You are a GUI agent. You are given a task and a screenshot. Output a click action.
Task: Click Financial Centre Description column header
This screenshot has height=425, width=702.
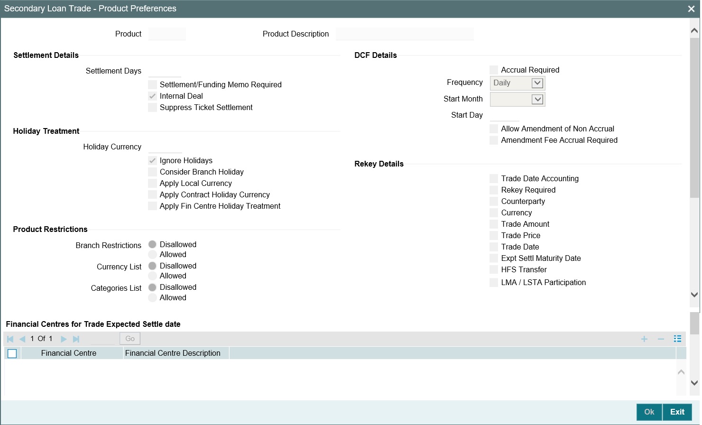pyautogui.click(x=176, y=353)
